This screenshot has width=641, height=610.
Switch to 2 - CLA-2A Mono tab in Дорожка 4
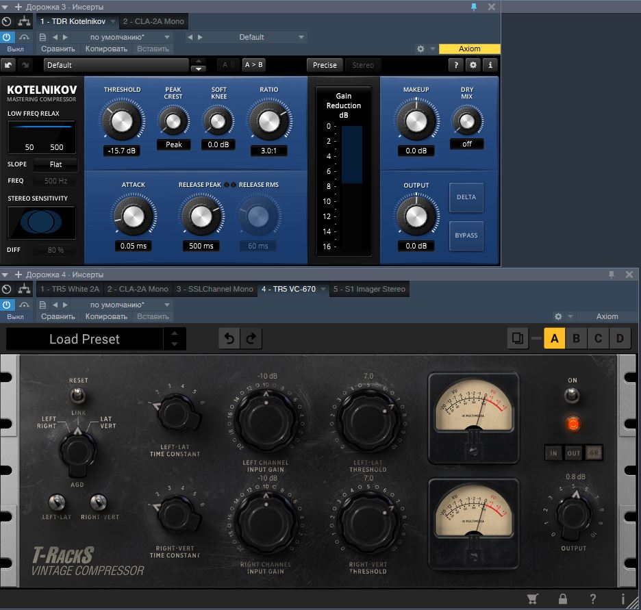(138, 290)
